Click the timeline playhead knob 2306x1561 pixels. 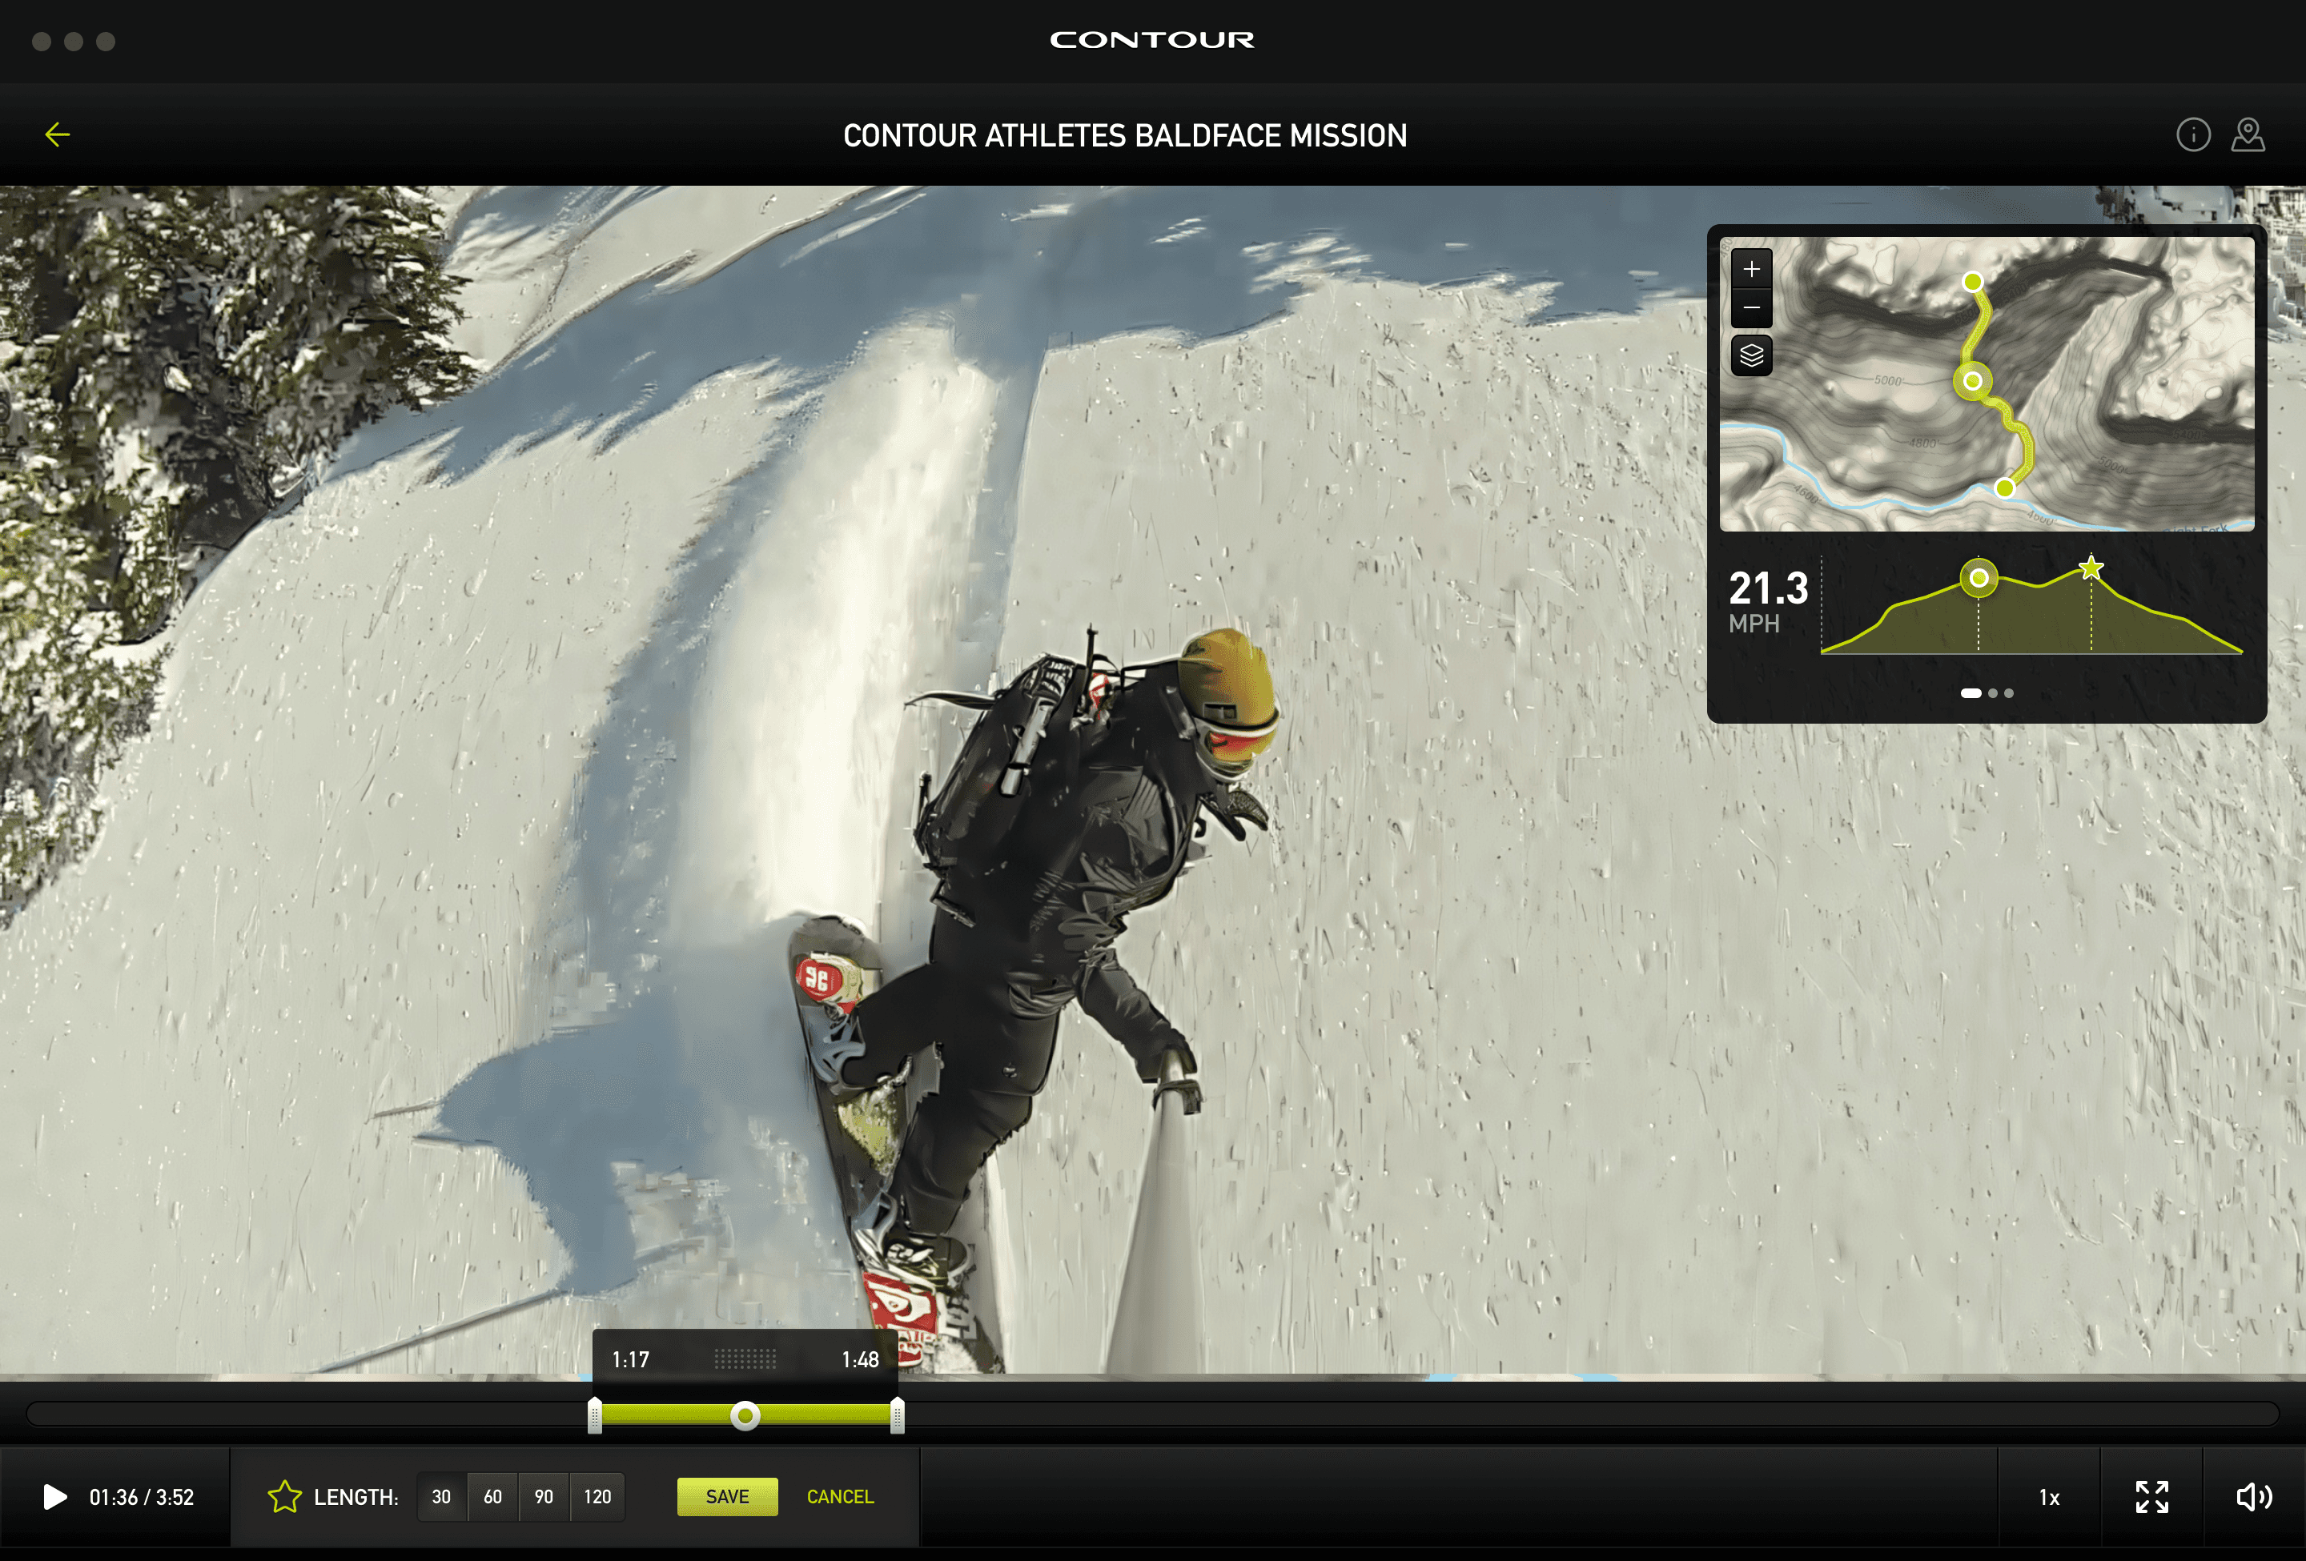745,1415
